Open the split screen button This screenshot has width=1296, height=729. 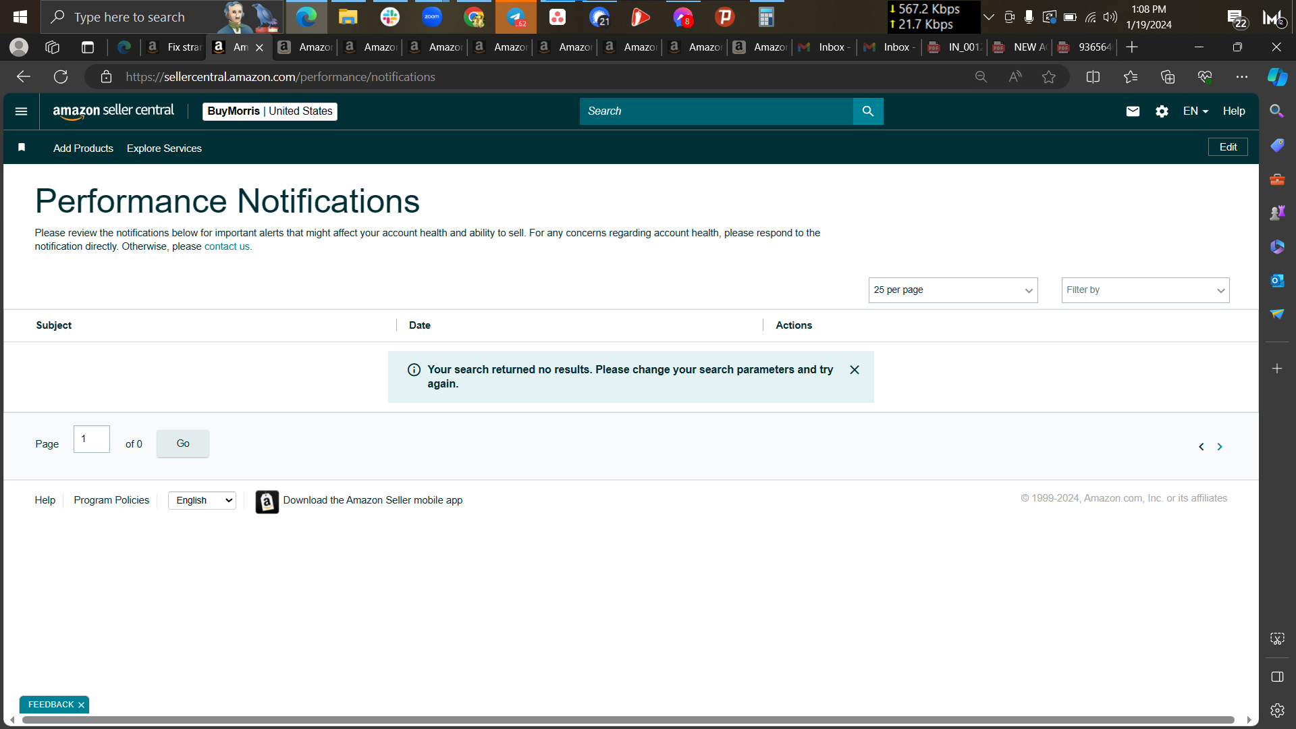click(1093, 77)
